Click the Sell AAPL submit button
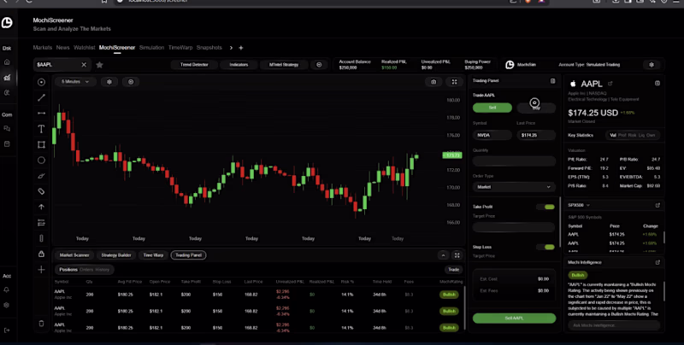The image size is (684, 345). click(515, 319)
